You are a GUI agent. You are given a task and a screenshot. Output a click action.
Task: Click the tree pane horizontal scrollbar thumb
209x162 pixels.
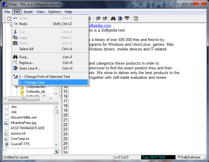click(24, 99)
